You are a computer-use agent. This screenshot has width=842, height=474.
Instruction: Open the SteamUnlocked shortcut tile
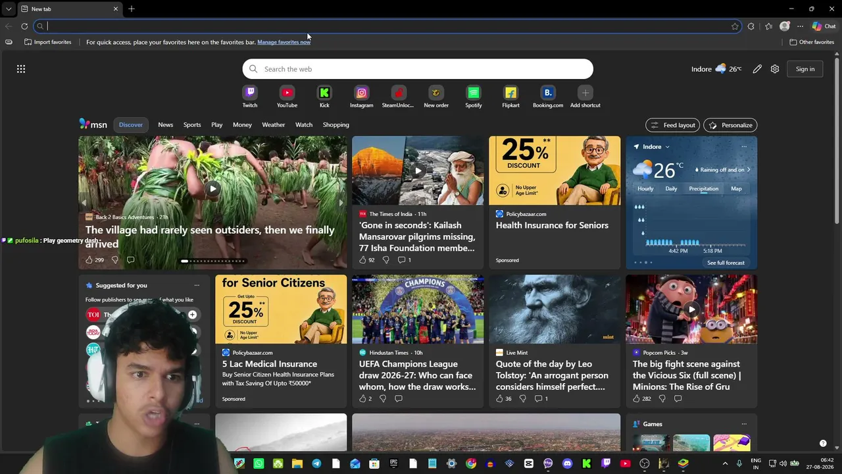click(398, 96)
